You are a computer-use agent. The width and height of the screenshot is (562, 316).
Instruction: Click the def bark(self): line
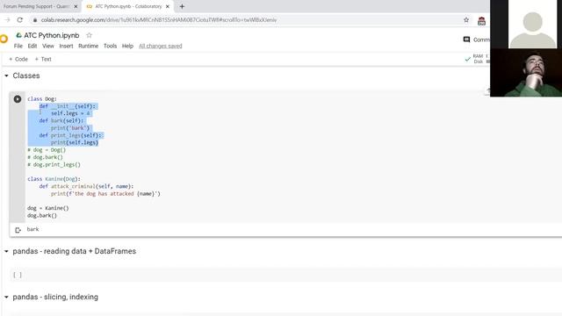point(61,121)
